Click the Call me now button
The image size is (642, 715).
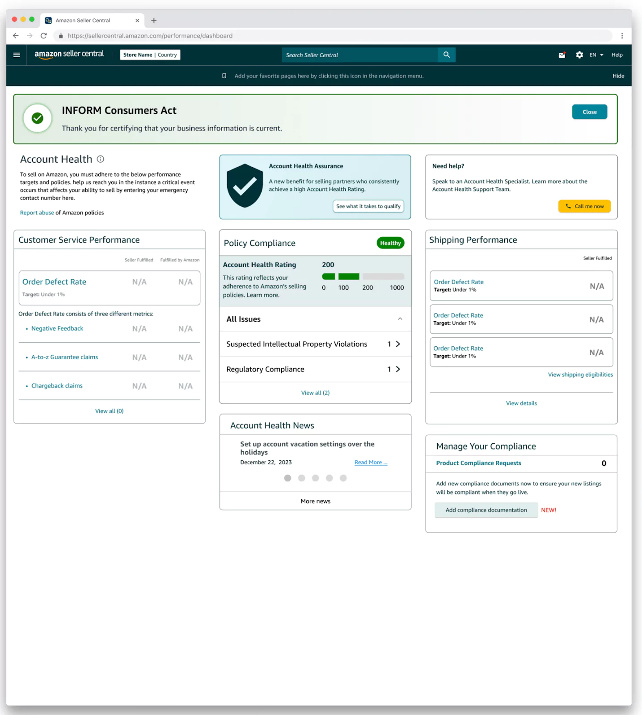click(584, 206)
